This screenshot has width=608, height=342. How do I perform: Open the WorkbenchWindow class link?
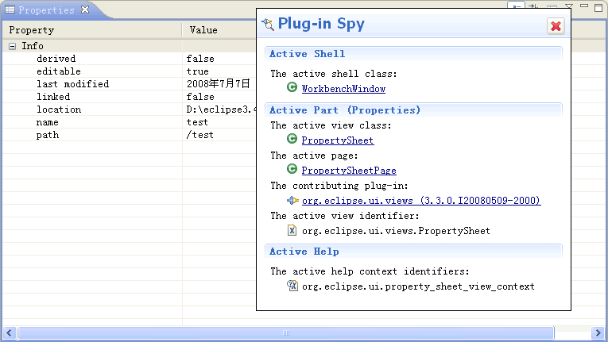pyautogui.click(x=343, y=89)
